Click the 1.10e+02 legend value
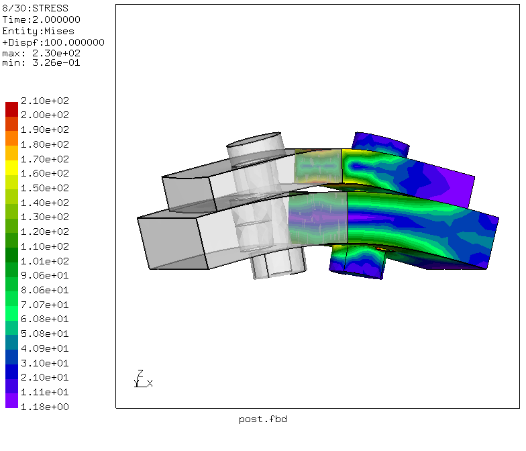The width and height of the screenshot is (526, 451). point(44,246)
